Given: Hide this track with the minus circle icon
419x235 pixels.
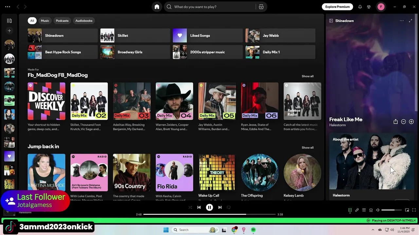Looking at the screenshot, I should [x=403, y=122].
